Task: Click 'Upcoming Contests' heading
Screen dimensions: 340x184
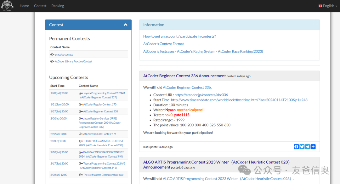Action: pyautogui.click(x=69, y=78)
